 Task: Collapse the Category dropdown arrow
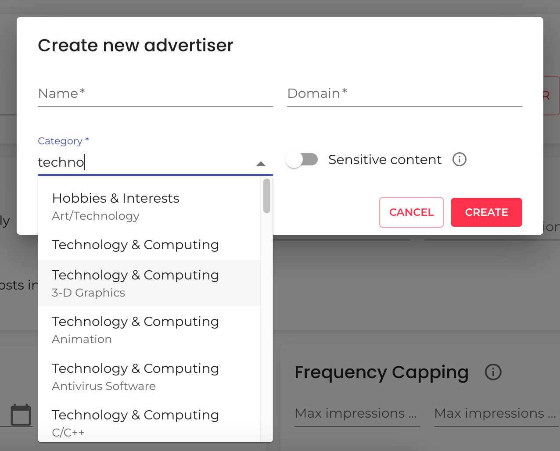click(261, 164)
